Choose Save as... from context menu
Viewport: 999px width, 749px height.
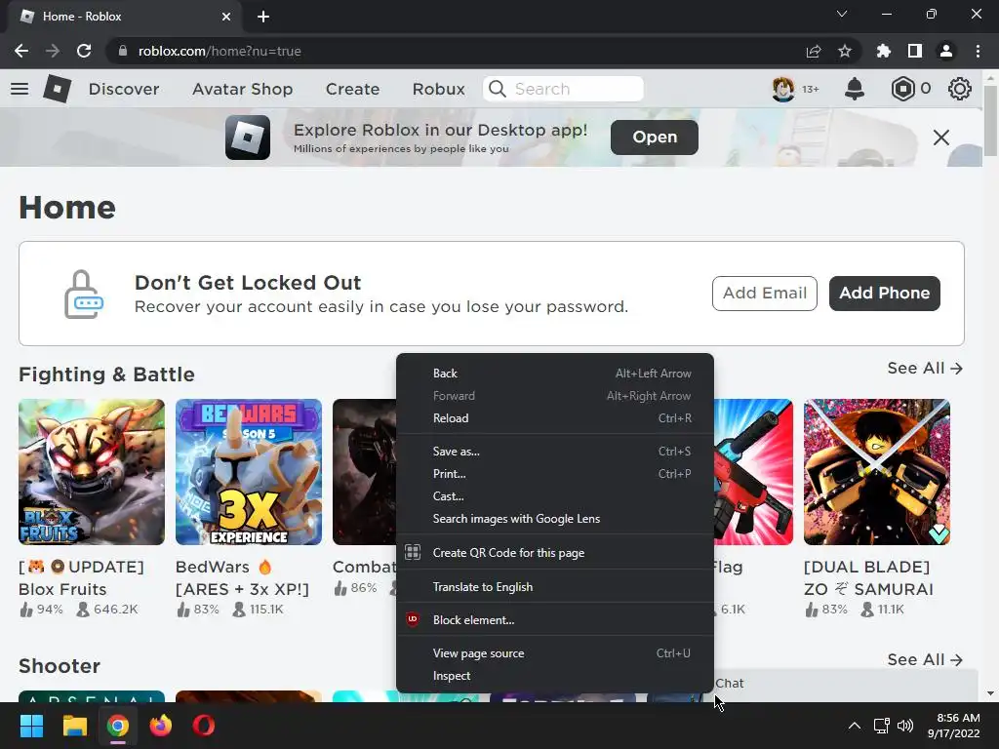[x=555, y=452]
